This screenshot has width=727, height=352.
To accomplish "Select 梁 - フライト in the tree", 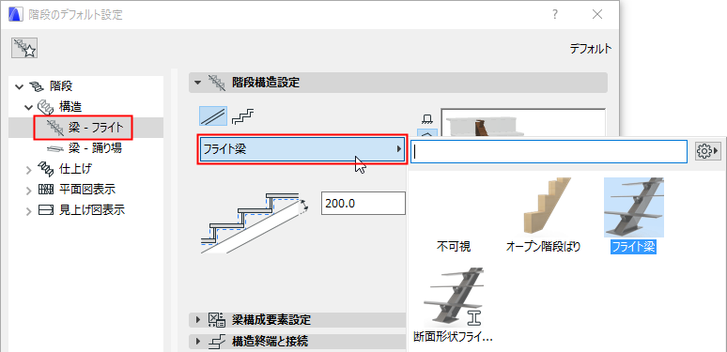I will pos(85,128).
